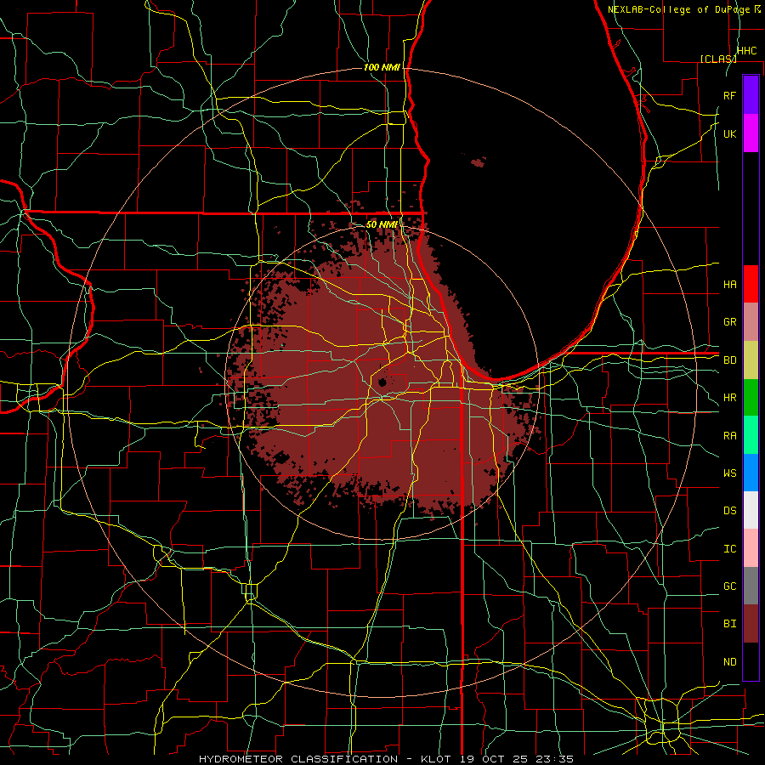Click the UK magenta legend swatch
This screenshot has height=765, width=765.
tap(751, 133)
